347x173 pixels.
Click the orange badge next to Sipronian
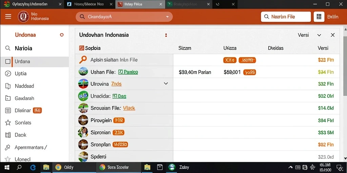point(118,132)
